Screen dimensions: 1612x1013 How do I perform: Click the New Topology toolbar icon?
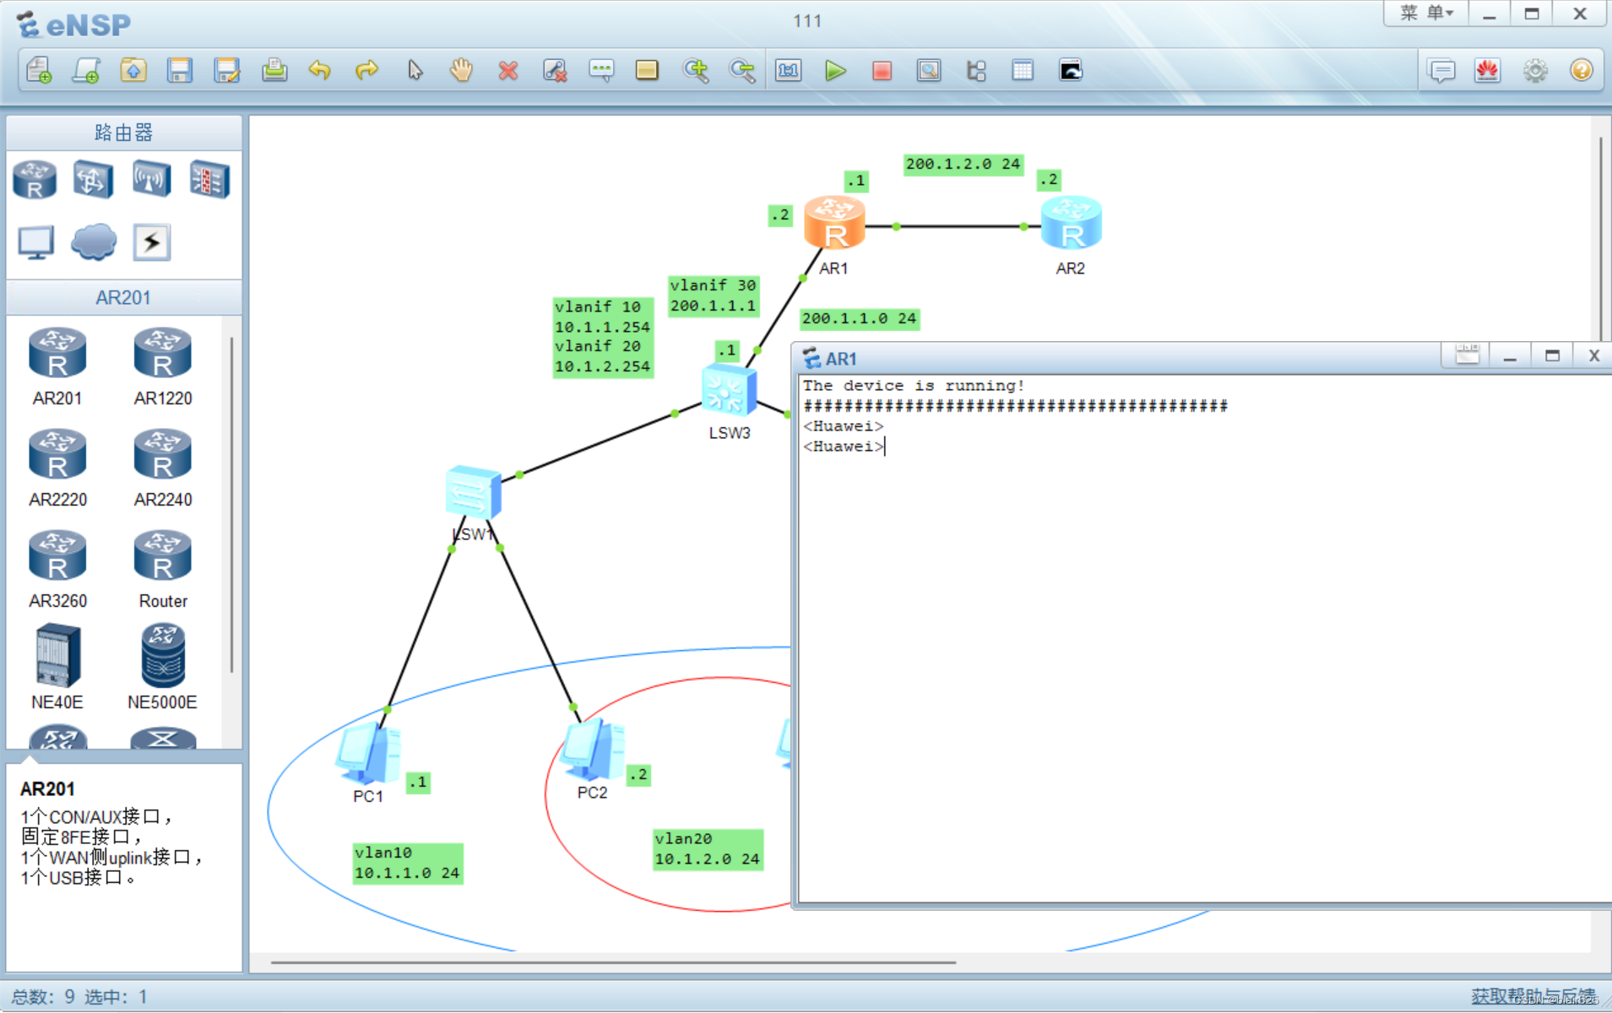point(39,71)
